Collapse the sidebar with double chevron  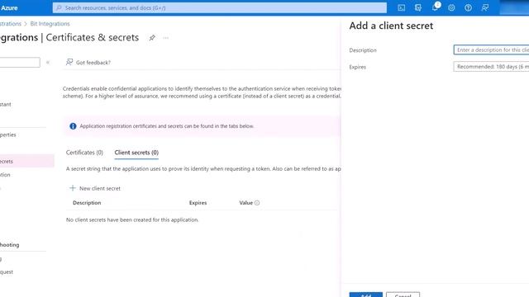(48, 63)
